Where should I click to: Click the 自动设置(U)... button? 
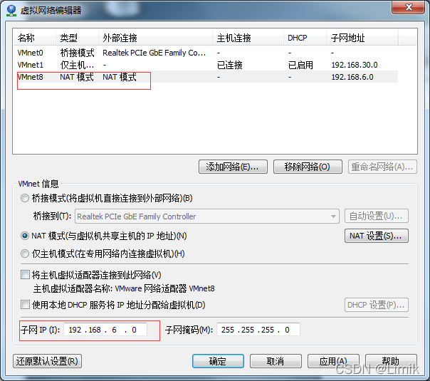pos(376,216)
